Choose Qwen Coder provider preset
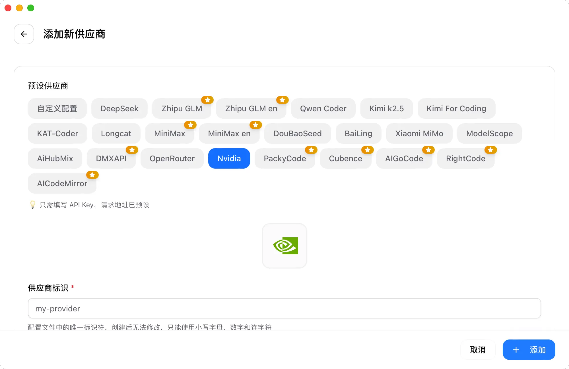 click(x=323, y=108)
